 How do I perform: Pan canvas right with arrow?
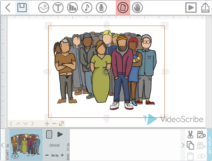32,124
